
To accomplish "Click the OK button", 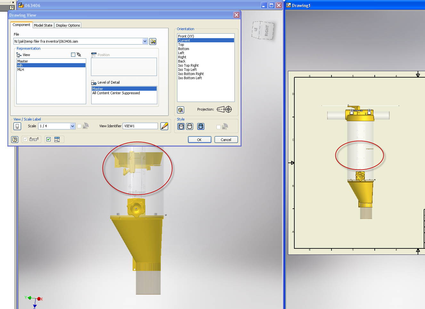I will tap(199, 139).
